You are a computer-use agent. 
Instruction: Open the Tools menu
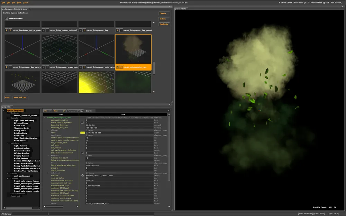coord(26,2)
